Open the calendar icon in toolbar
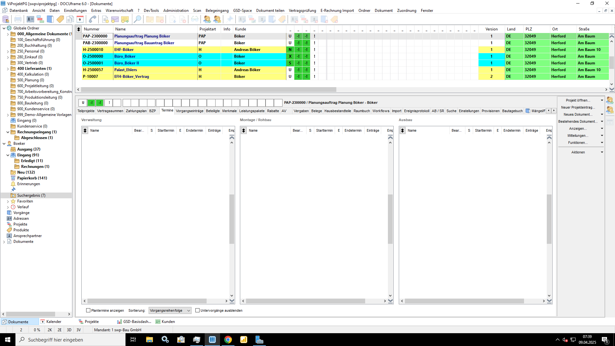This screenshot has height=346, width=615. (80, 20)
